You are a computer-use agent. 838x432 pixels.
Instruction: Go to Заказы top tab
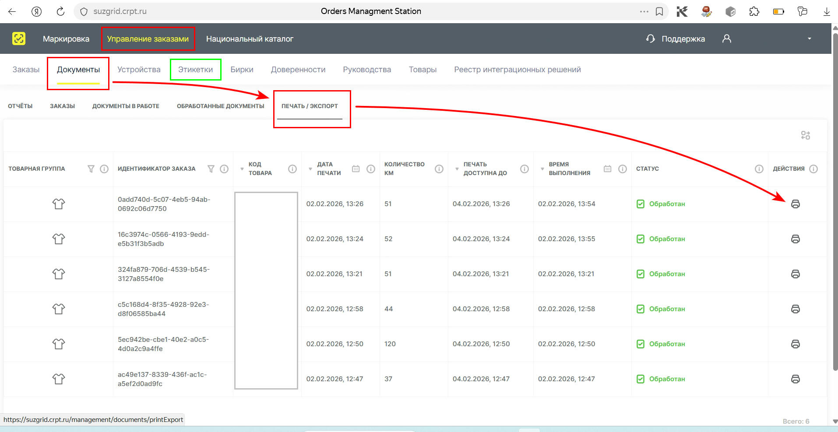pyautogui.click(x=26, y=70)
